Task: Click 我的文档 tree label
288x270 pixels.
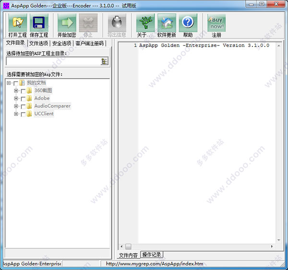Action: click(36, 83)
